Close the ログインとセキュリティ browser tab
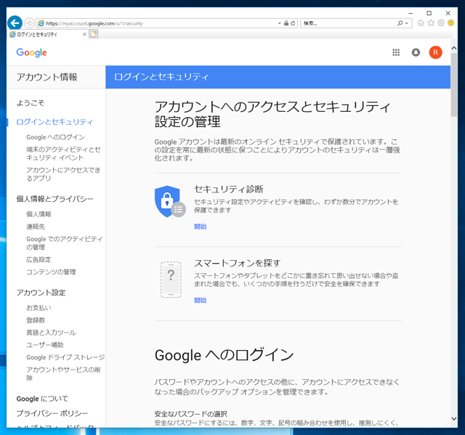 coord(84,34)
